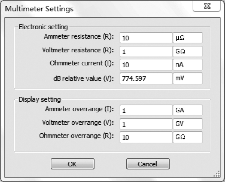Open the Ohmmeter current unit box (nA)
The width and height of the screenshot is (225, 182).
click(x=188, y=65)
